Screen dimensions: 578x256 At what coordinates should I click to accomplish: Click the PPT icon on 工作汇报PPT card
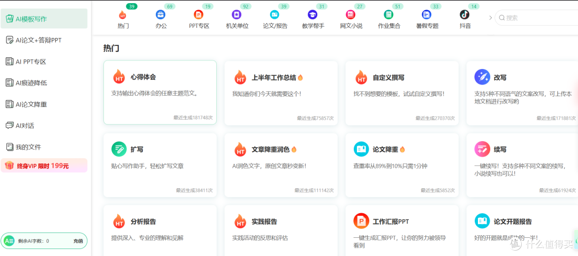pyautogui.click(x=361, y=221)
